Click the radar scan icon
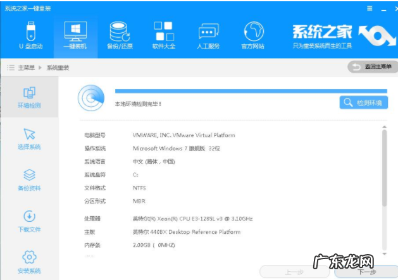 click(91, 98)
